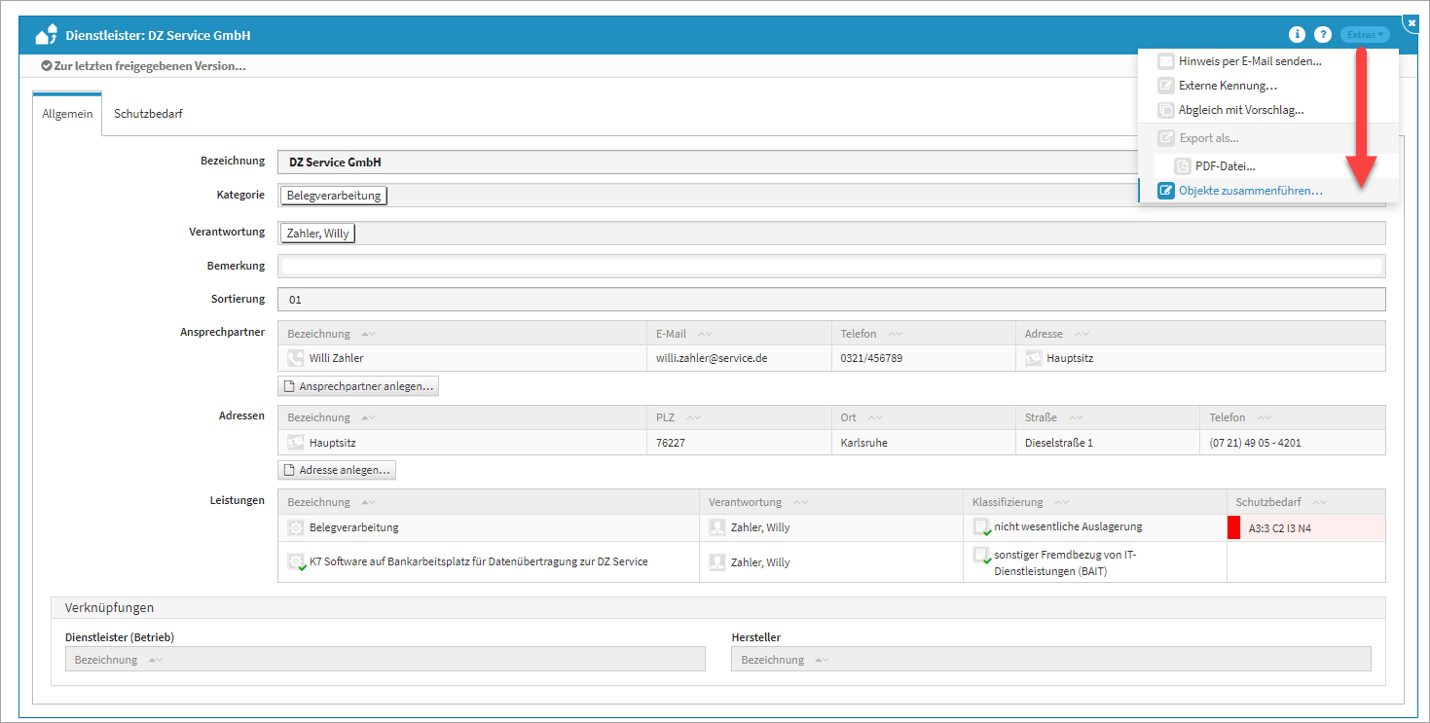The height and width of the screenshot is (723, 1430).
Task: Click the envelope icon for Hinweis per E-Mail
Action: tap(1166, 61)
